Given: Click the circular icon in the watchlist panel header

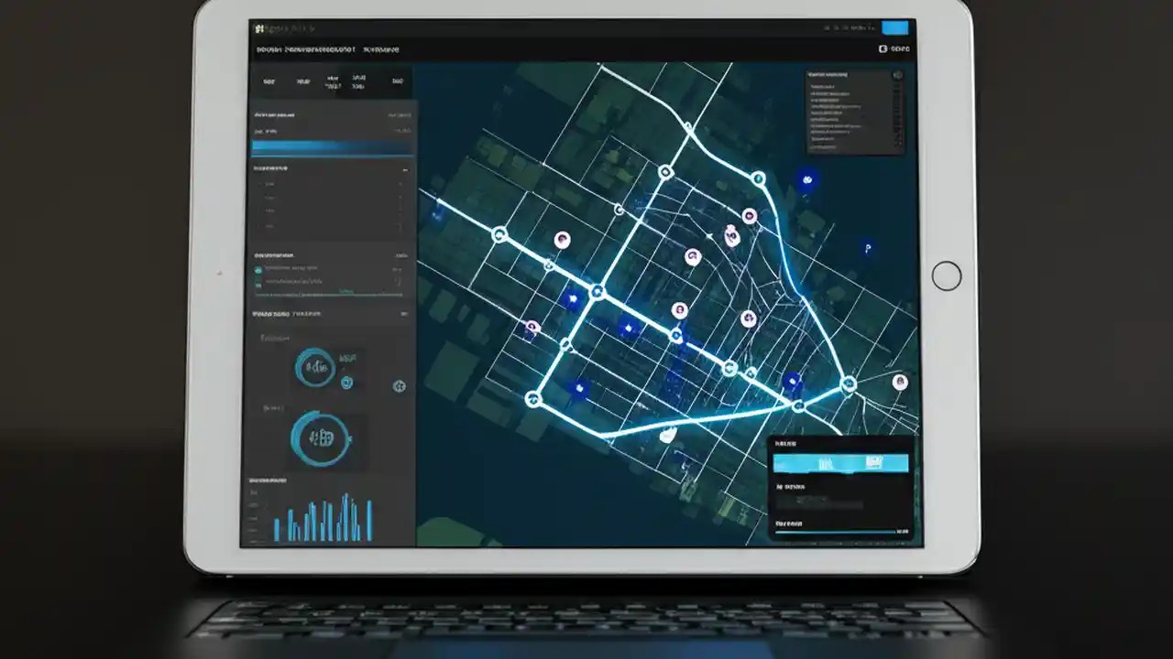Looking at the screenshot, I should [897, 75].
